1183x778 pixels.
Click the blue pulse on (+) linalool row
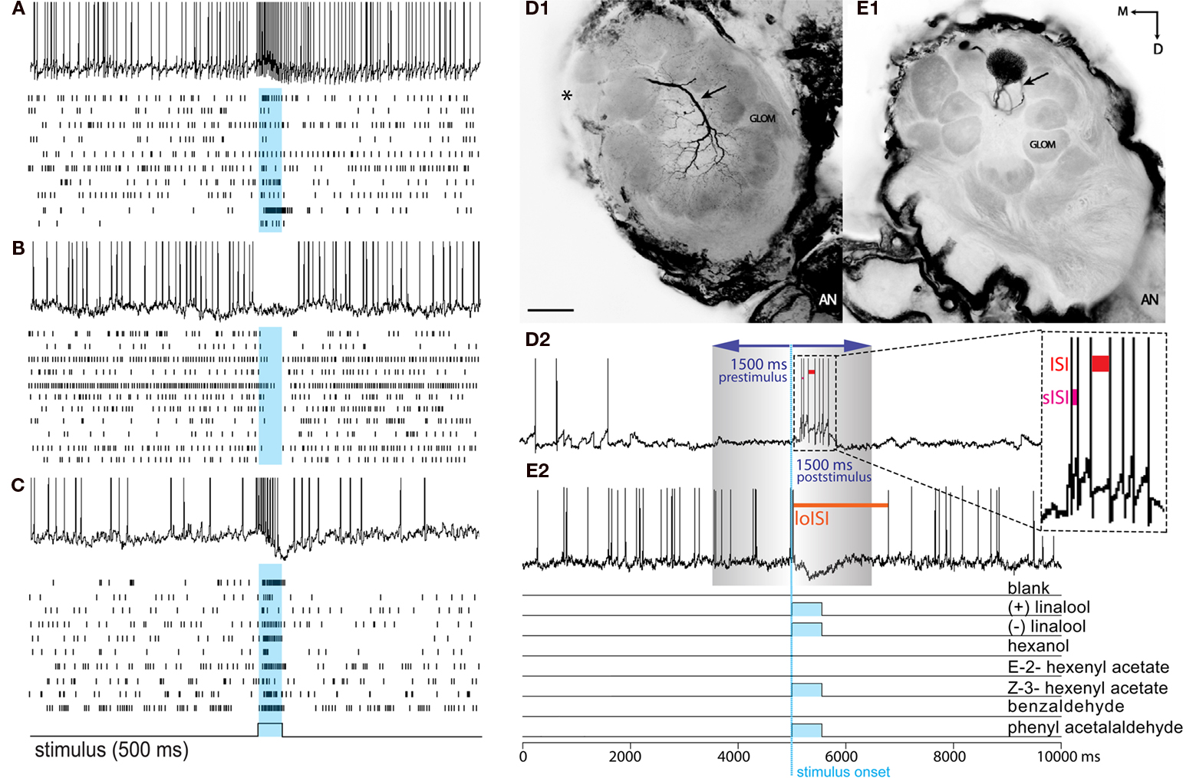click(806, 609)
